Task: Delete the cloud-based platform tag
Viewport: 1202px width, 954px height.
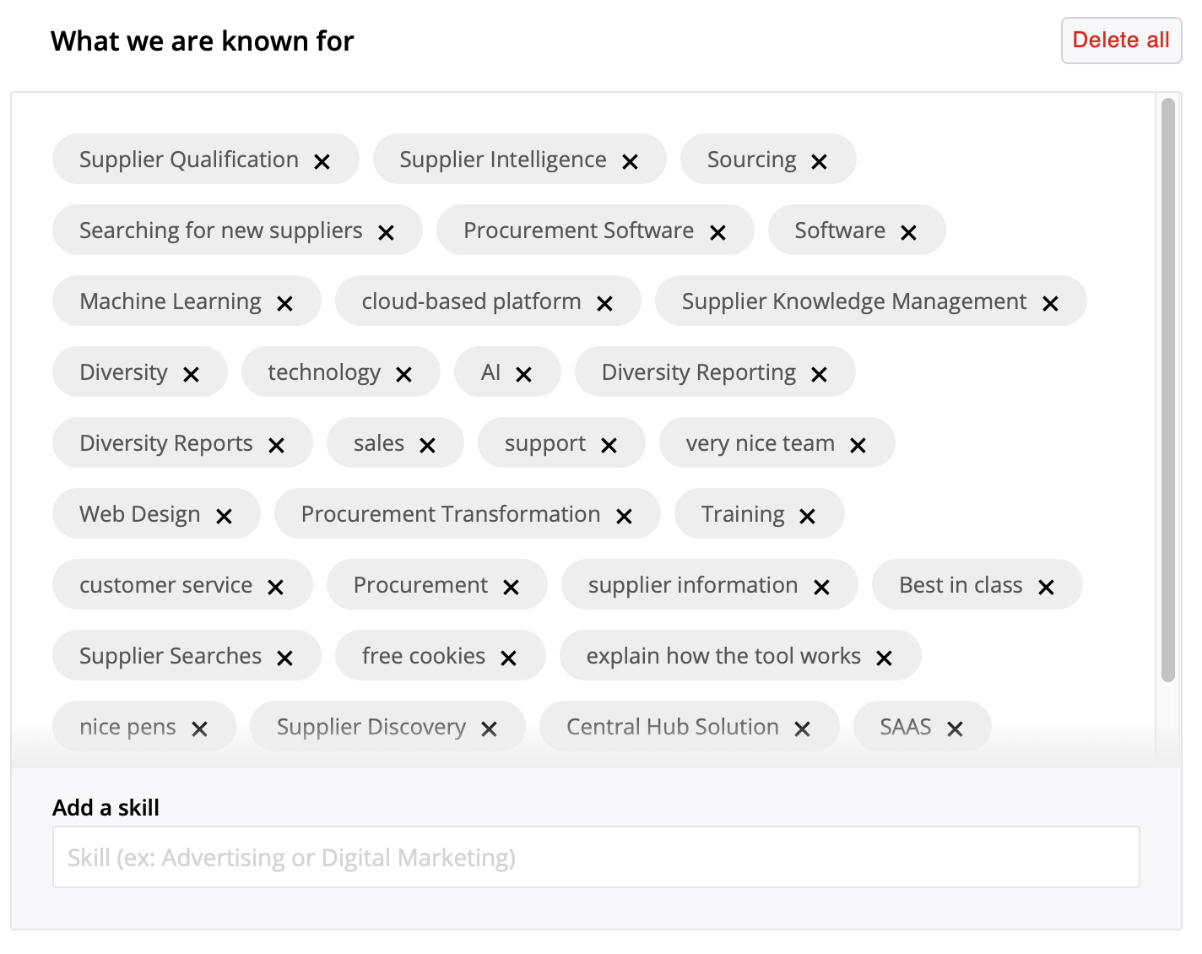Action: point(604,303)
